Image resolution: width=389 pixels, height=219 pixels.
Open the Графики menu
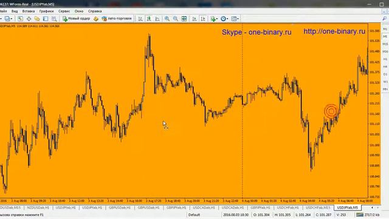[46, 11]
